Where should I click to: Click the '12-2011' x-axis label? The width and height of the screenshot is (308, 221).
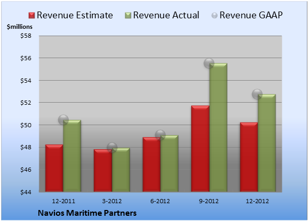(x=63, y=201)
